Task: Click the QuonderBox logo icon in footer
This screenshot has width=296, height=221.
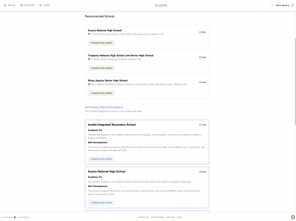Action: (x=15, y=217)
